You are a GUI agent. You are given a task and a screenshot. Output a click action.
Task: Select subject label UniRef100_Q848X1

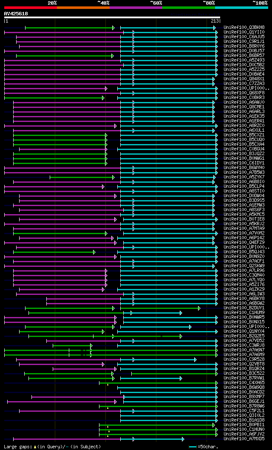(x=244, y=79)
